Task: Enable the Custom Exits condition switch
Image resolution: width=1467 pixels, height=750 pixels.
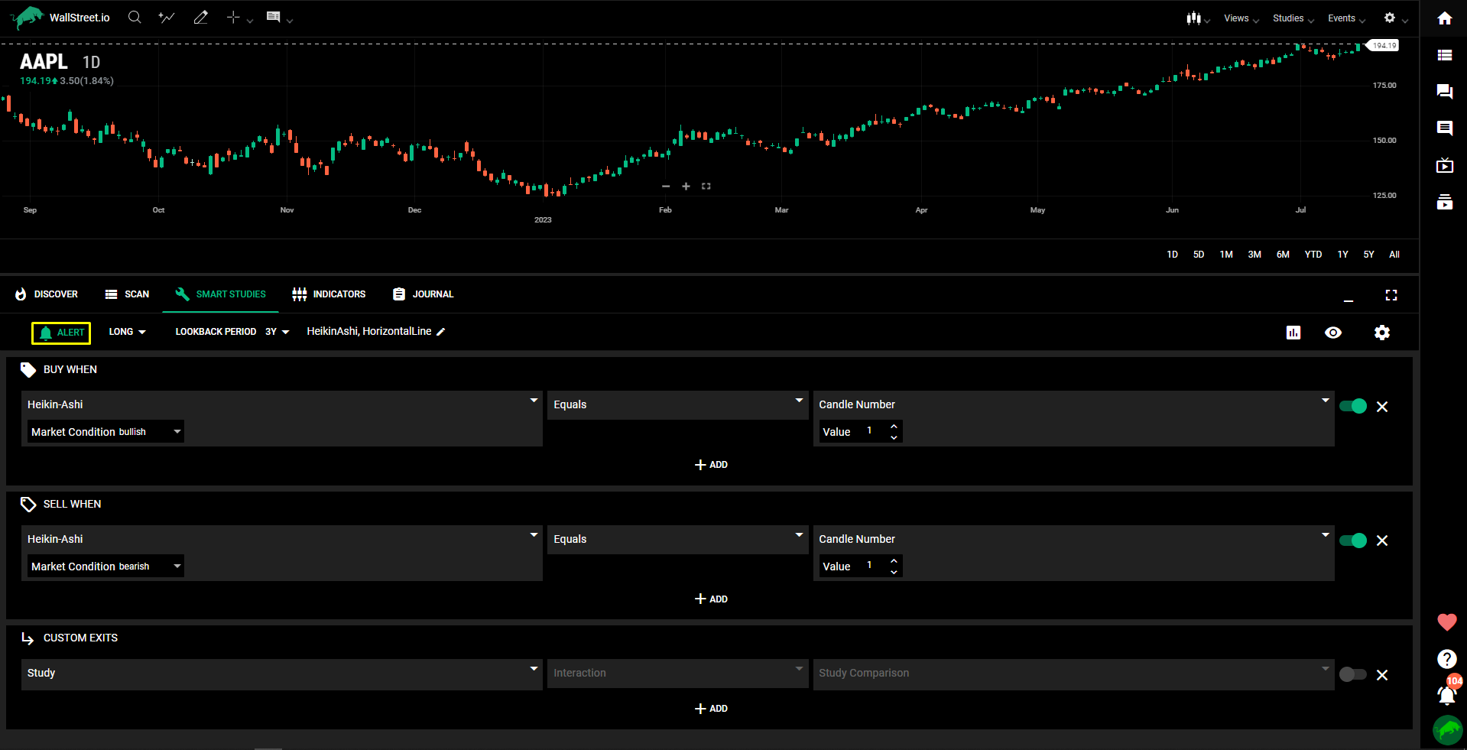Action: pos(1353,674)
